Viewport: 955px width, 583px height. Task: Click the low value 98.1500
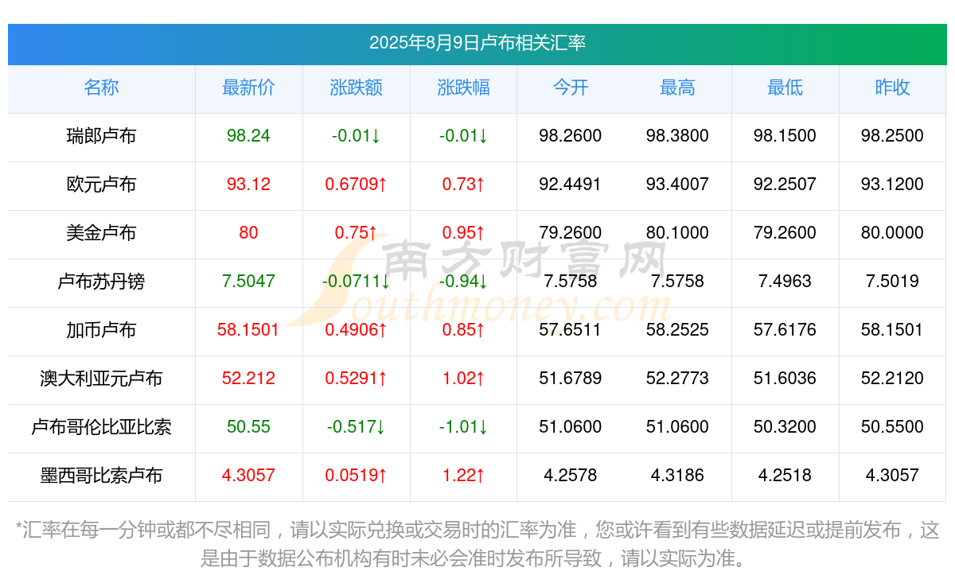click(785, 136)
